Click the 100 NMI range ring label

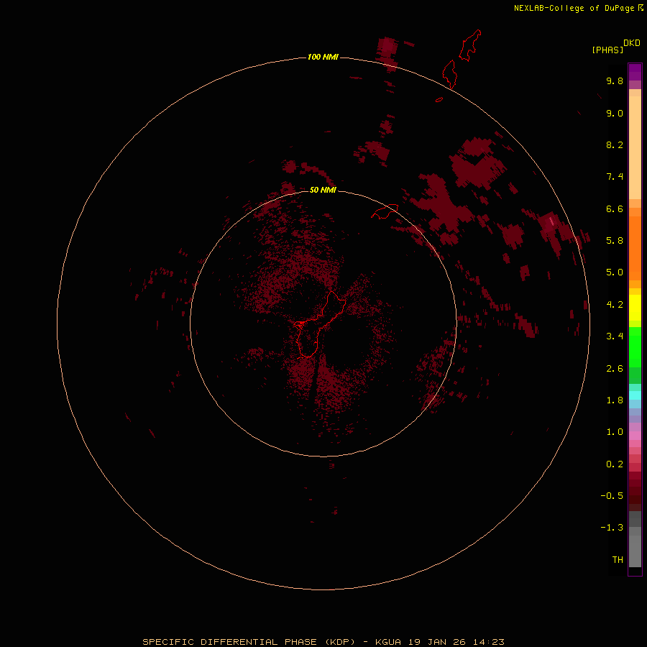tap(323, 57)
